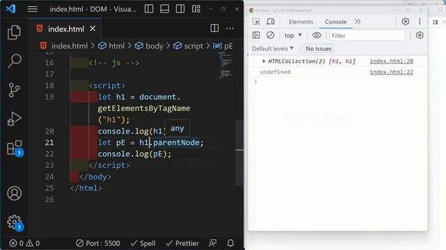This screenshot has width=446, height=250.
Task: Click the No Issues button
Action: pos(318,49)
